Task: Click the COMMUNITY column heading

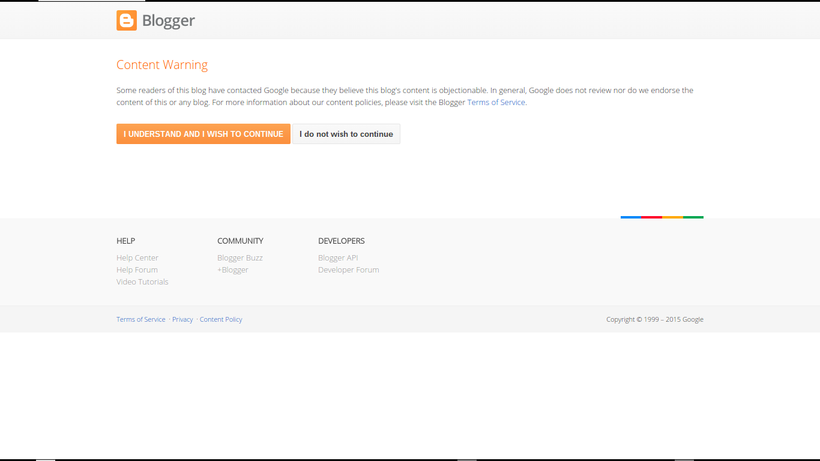Action: coord(240,241)
